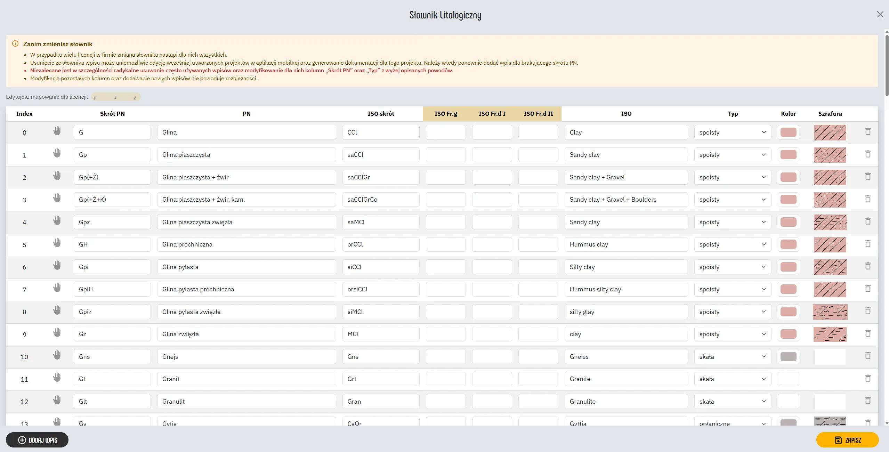Click the Szrafura column header
Screen dimensions: 889x452
coord(830,114)
